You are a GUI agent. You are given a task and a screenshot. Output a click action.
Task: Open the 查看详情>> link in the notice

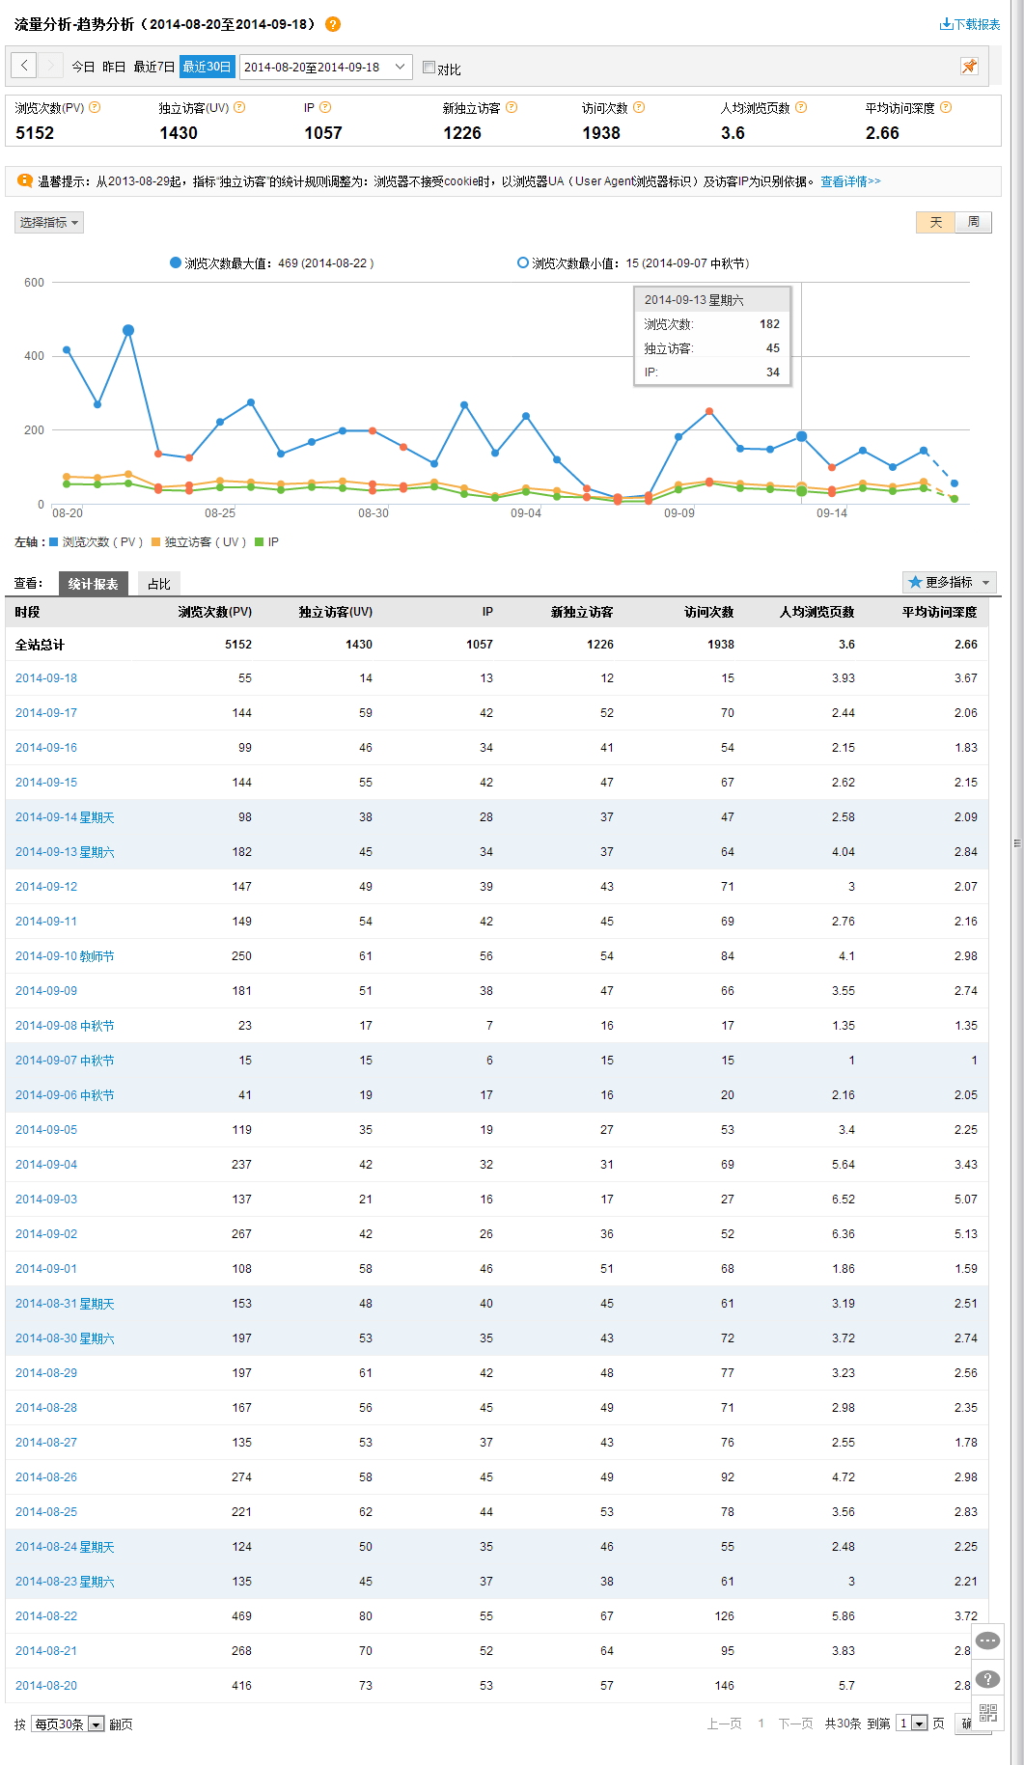click(850, 181)
